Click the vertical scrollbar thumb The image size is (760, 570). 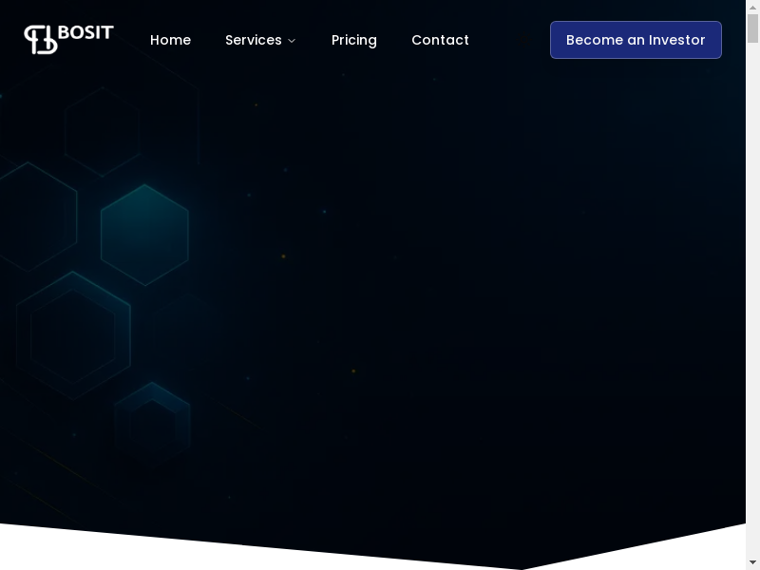coord(752,28)
